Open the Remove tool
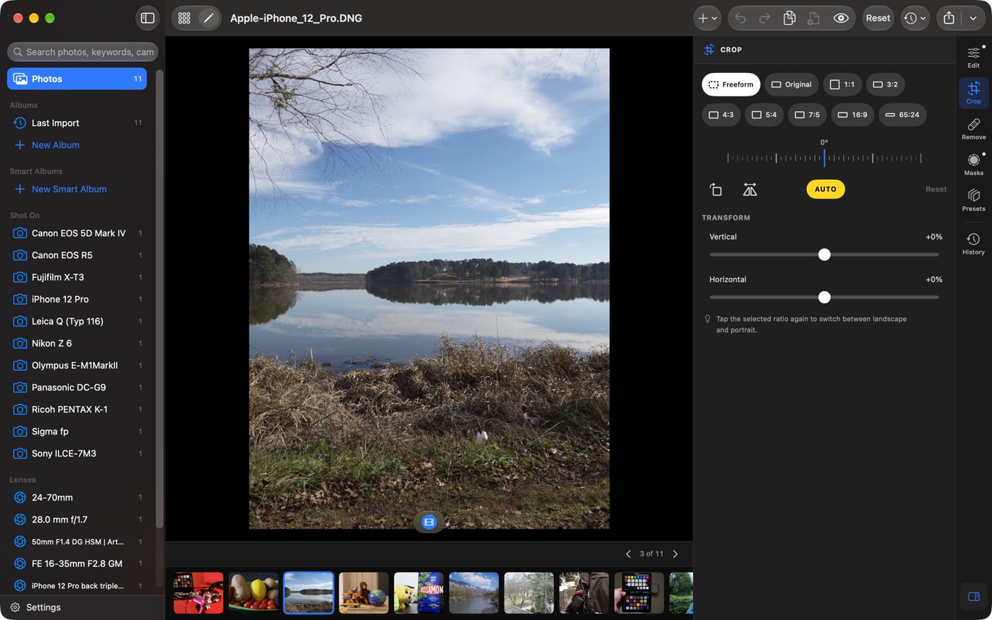The image size is (992, 620). click(974, 129)
